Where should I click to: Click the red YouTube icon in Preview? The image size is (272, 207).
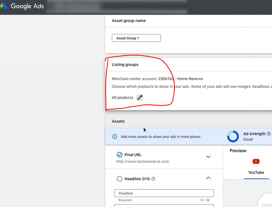tap(256, 161)
